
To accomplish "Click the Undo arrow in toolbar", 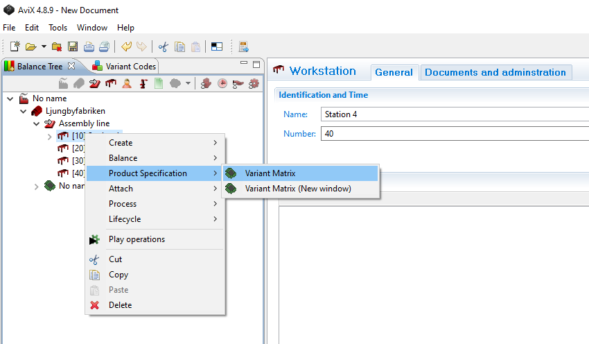I will [x=125, y=47].
